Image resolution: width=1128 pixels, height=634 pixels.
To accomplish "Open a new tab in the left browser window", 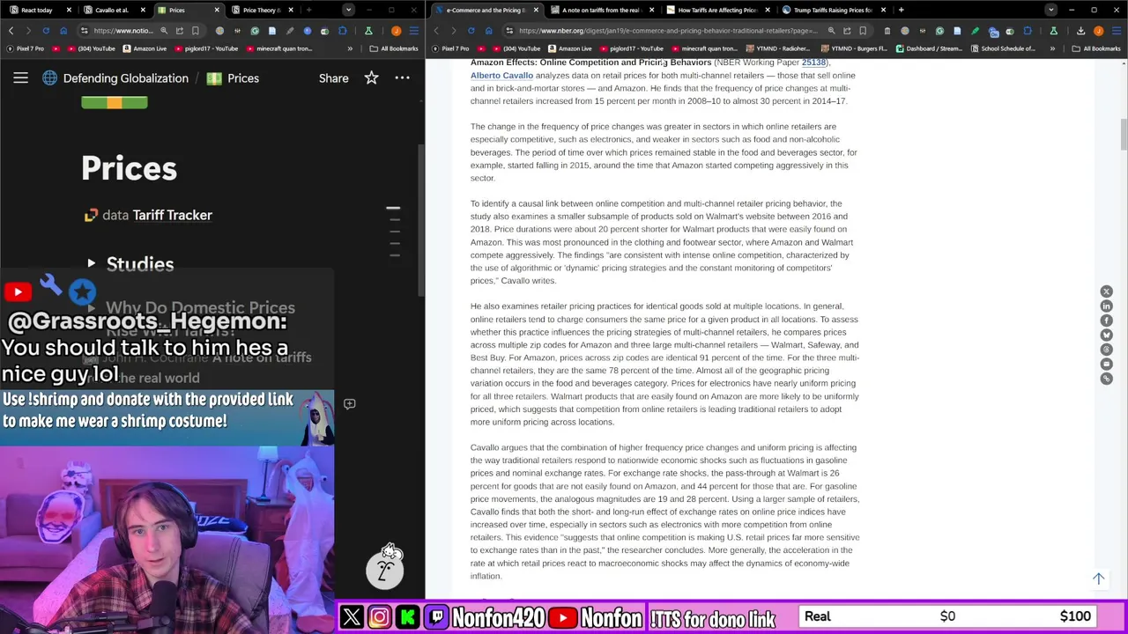I will tap(308, 10).
